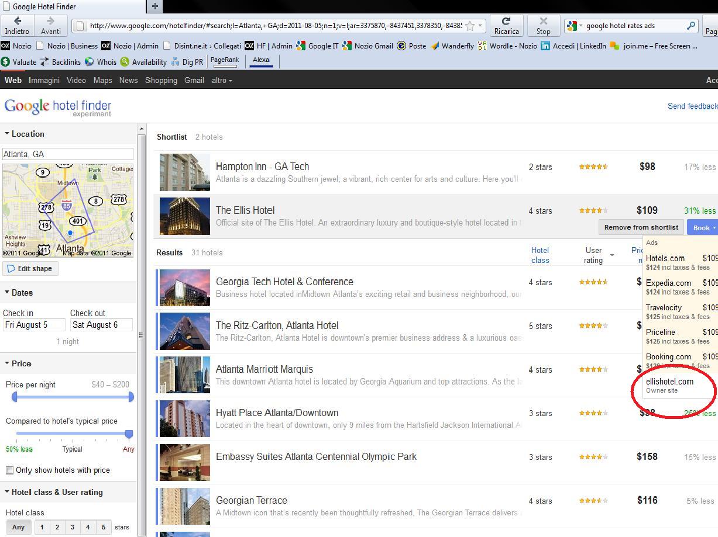This screenshot has height=537, width=718.
Task: Click the Whois toolbar button
Action: (101, 61)
